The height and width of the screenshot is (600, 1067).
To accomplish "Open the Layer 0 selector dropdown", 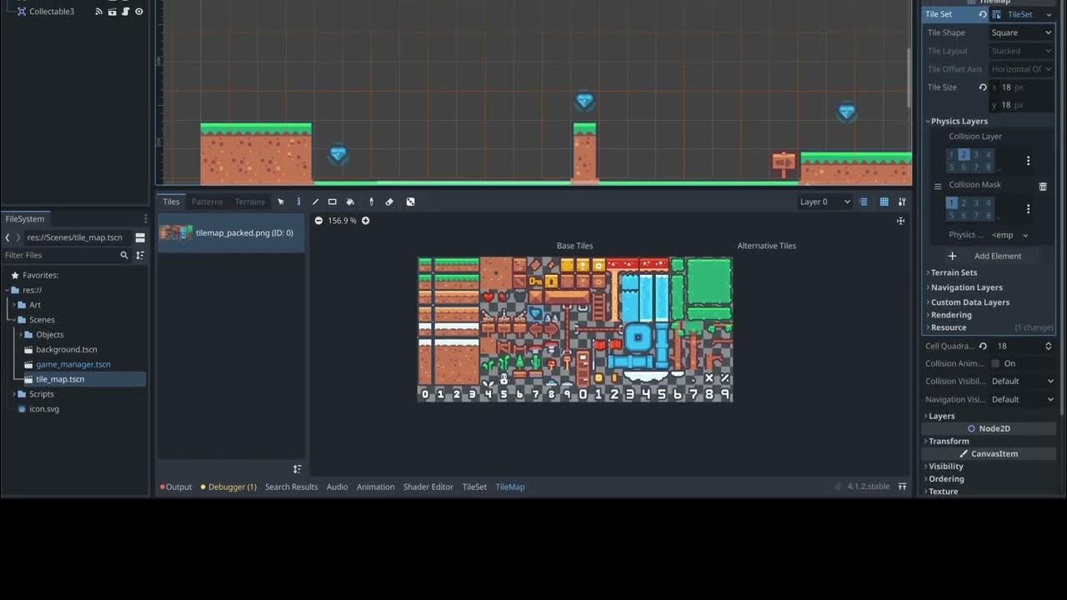I will 825,202.
